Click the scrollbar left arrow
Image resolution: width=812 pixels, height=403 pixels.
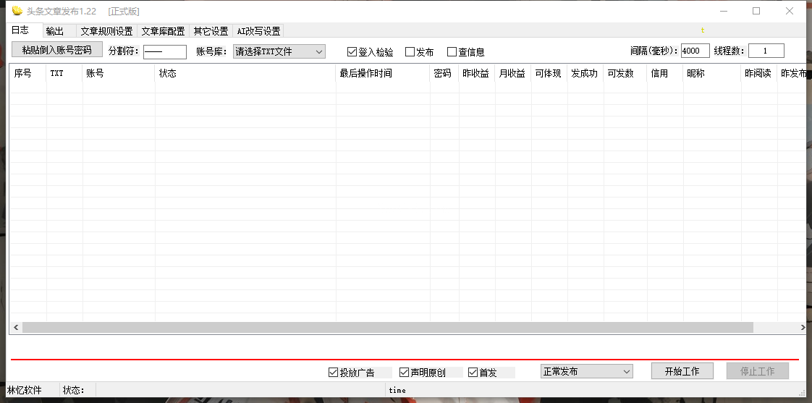click(15, 328)
